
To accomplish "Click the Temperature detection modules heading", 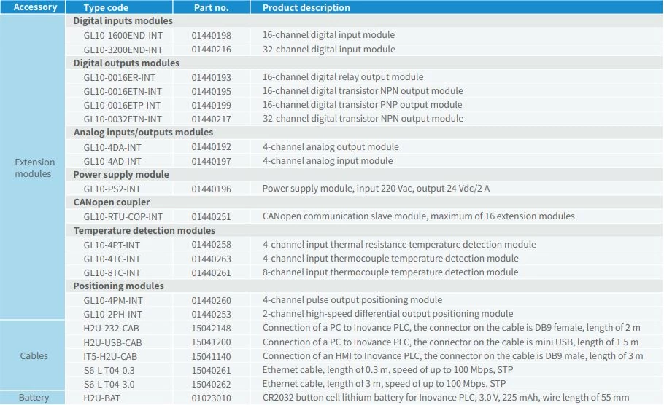I will pos(144,230).
